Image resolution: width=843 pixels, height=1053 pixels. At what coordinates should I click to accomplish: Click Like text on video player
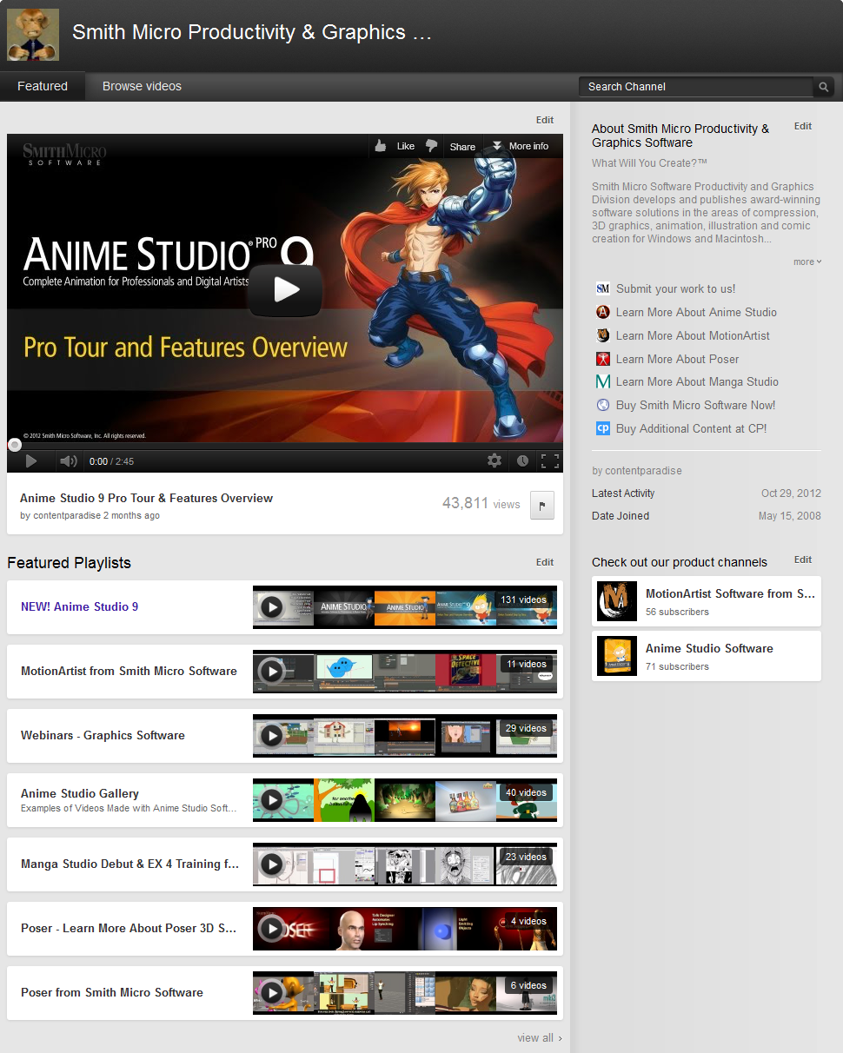[406, 146]
